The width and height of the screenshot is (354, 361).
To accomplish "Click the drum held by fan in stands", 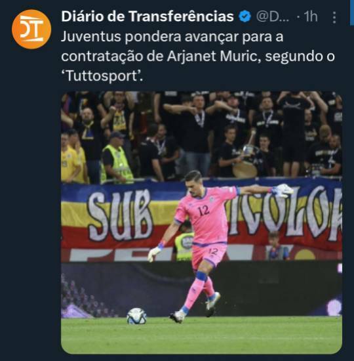I will tap(245, 169).
